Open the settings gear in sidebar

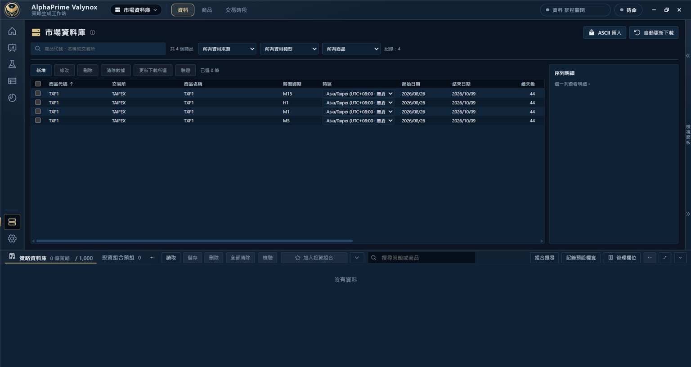[x=12, y=239]
